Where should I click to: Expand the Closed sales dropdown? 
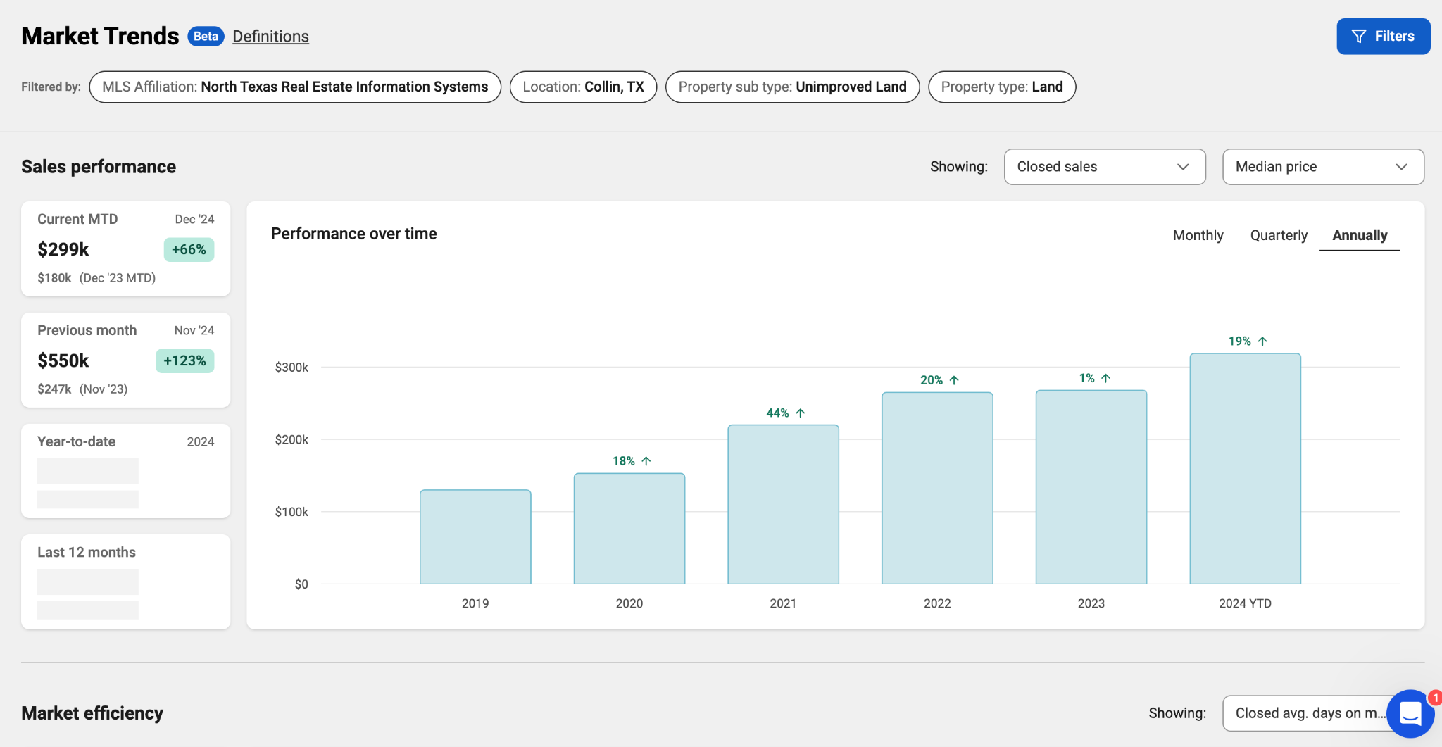pyautogui.click(x=1104, y=167)
